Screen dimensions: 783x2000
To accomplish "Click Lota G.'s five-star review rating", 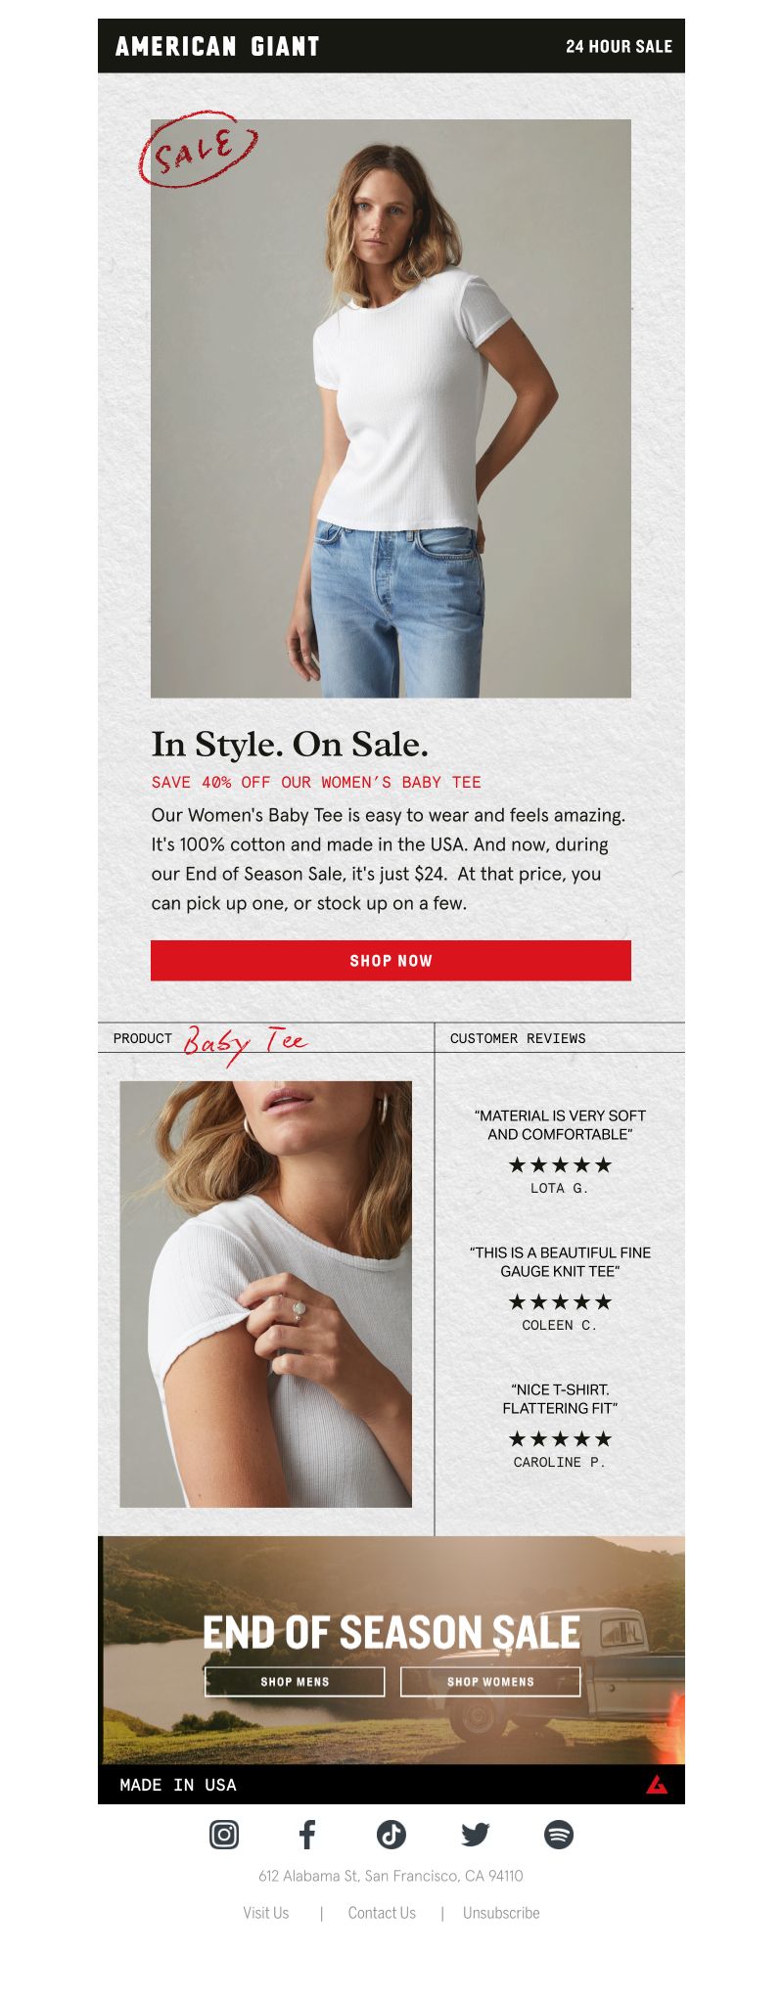I will pos(560,1164).
